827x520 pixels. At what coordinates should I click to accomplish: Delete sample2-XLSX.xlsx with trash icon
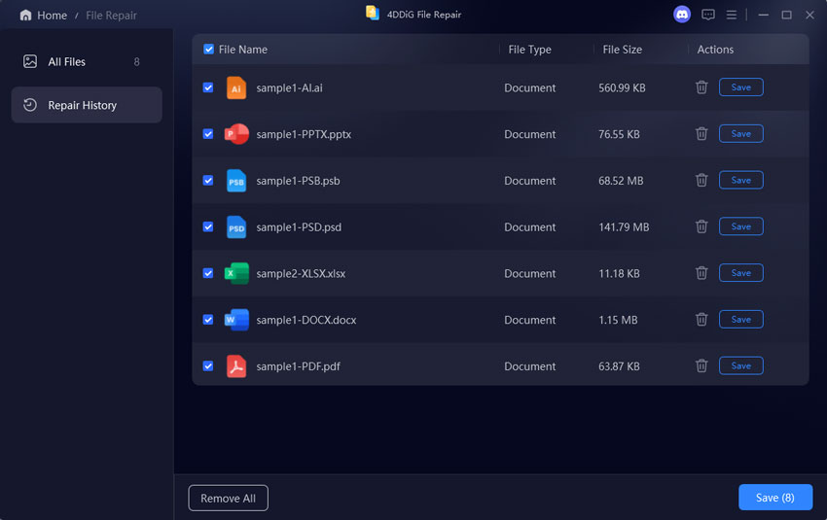coord(701,273)
